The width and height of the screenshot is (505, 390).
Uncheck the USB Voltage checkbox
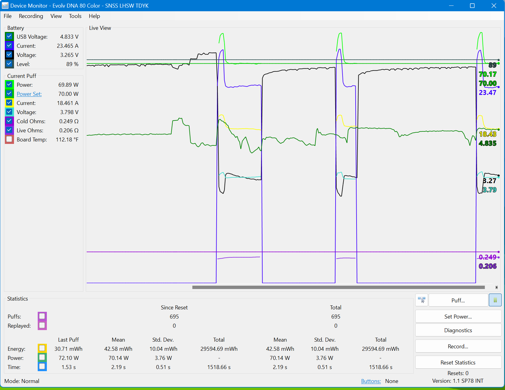9,37
